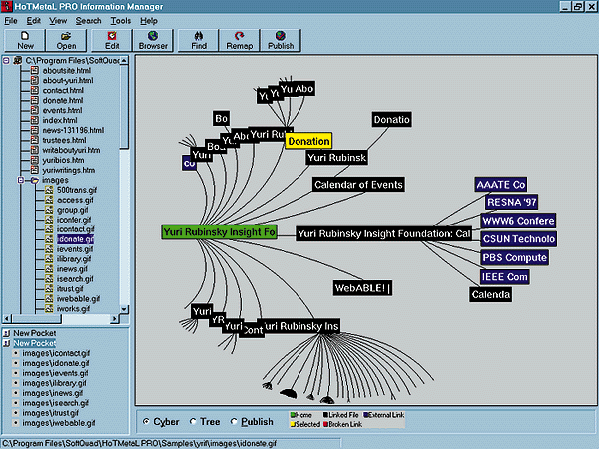Launch the Browser toolbar button
599x449 pixels.
pyautogui.click(x=153, y=40)
